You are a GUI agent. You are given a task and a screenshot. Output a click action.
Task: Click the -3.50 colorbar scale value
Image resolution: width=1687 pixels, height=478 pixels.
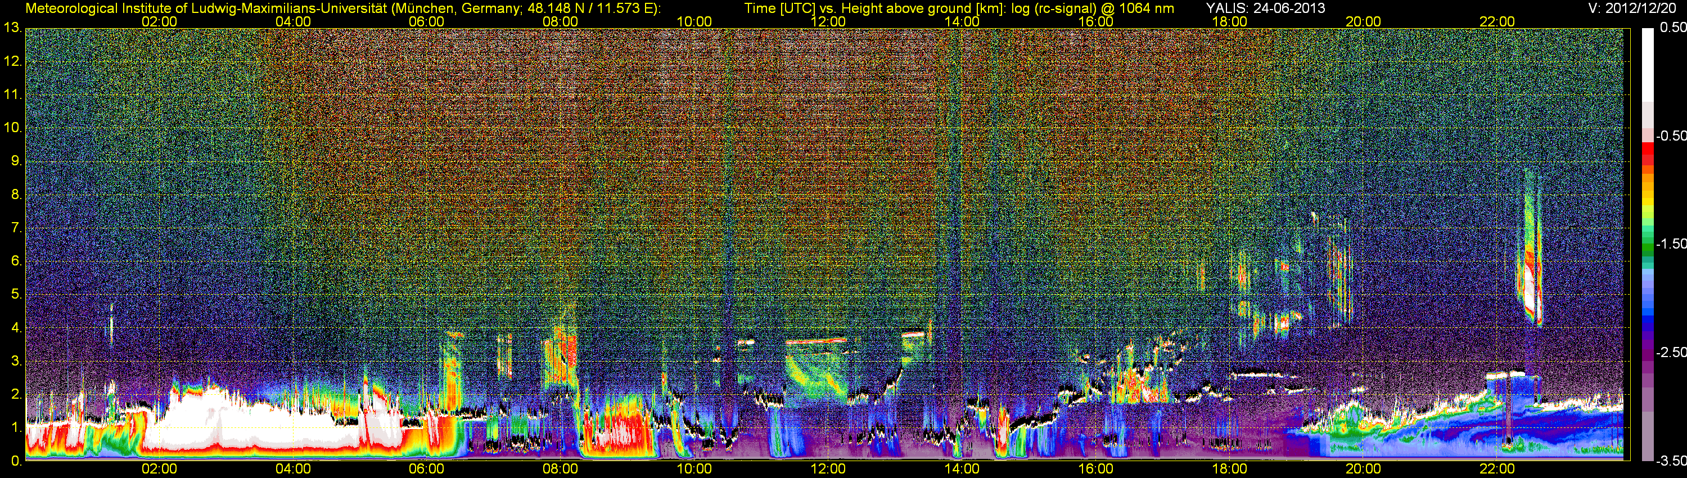[x=1671, y=461]
